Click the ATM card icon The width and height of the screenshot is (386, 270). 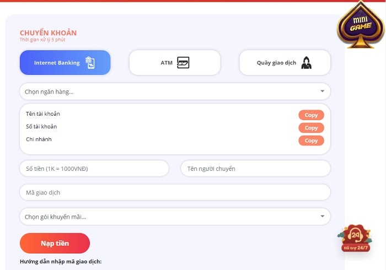pyautogui.click(x=183, y=63)
